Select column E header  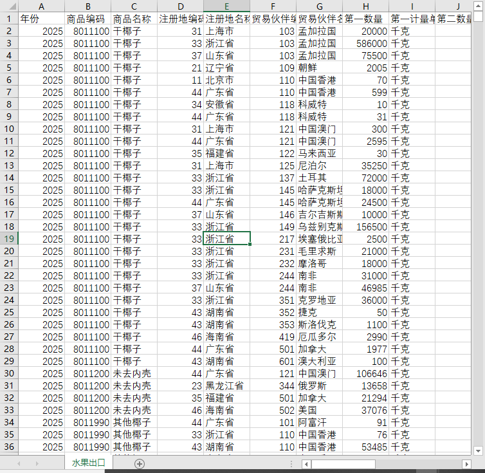pos(226,6)
